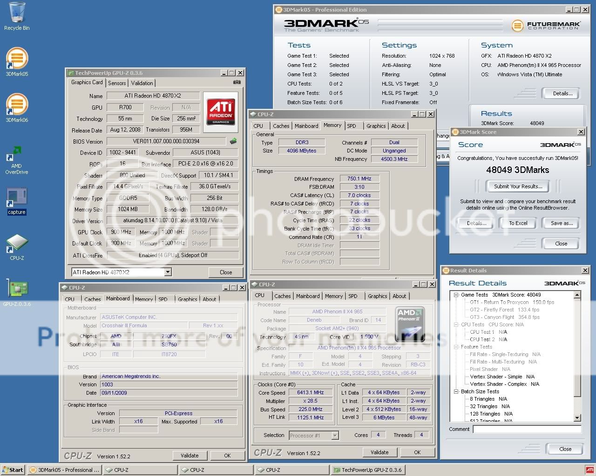Click OK in the processor CPU-Z window

pos(417,452)
